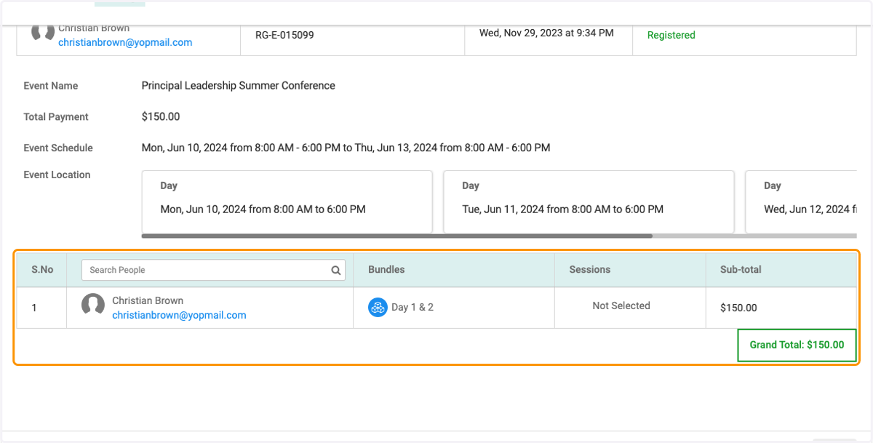Click the Event Schedule date range text
The width and height of the screenshot is (873, 443).
[x=346, y=148]
